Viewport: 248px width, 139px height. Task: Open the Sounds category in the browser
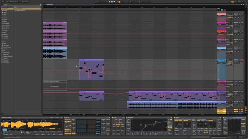[5, 20]
